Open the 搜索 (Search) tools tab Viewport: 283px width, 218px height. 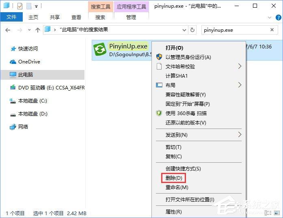click(x=100, y=17)
